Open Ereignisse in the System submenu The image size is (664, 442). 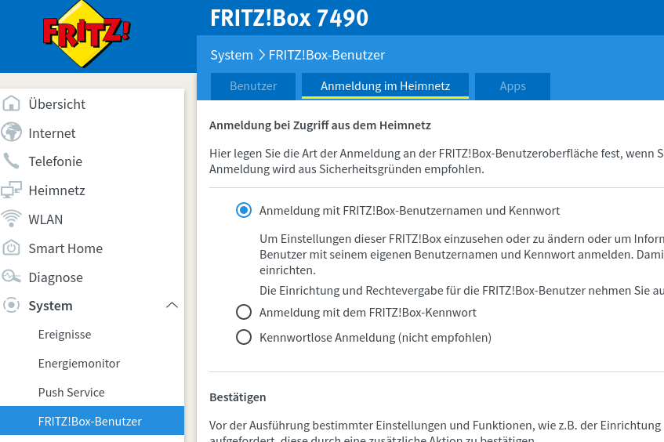(64, 335)
